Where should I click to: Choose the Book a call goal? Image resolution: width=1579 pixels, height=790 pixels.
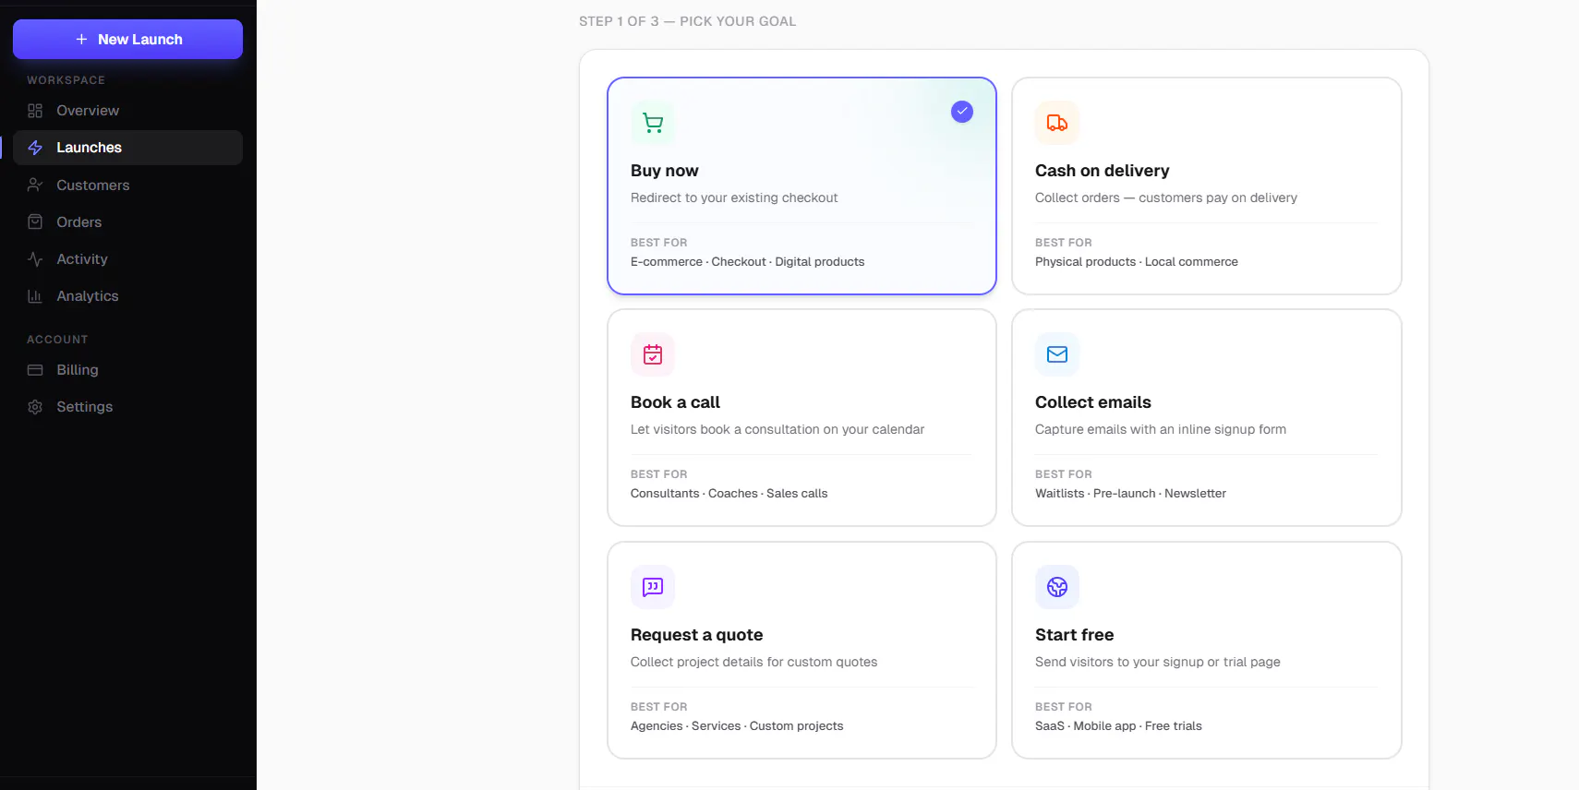802,417
